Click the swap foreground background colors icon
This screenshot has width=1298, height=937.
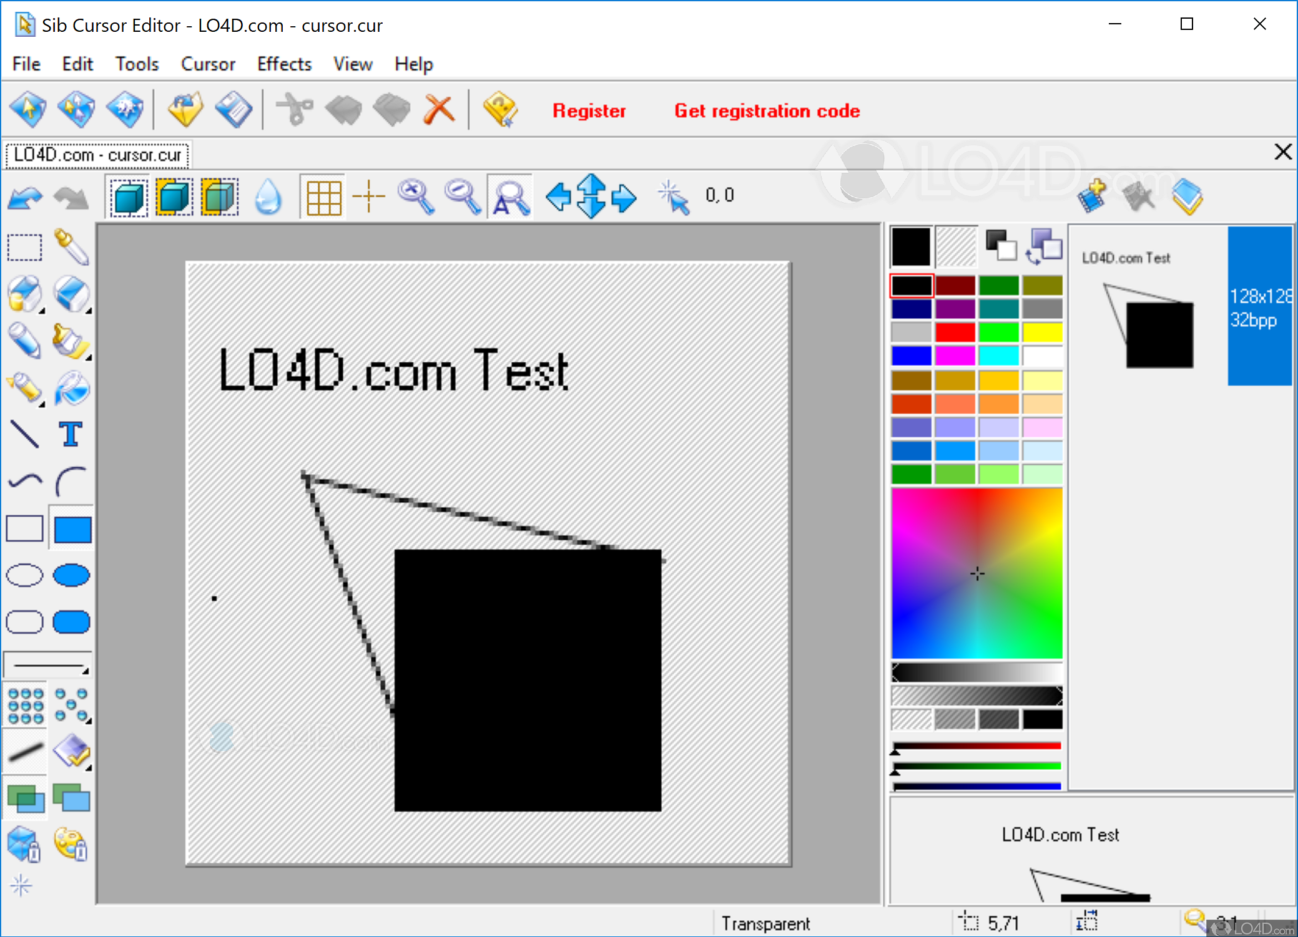tap(1043, 246)
